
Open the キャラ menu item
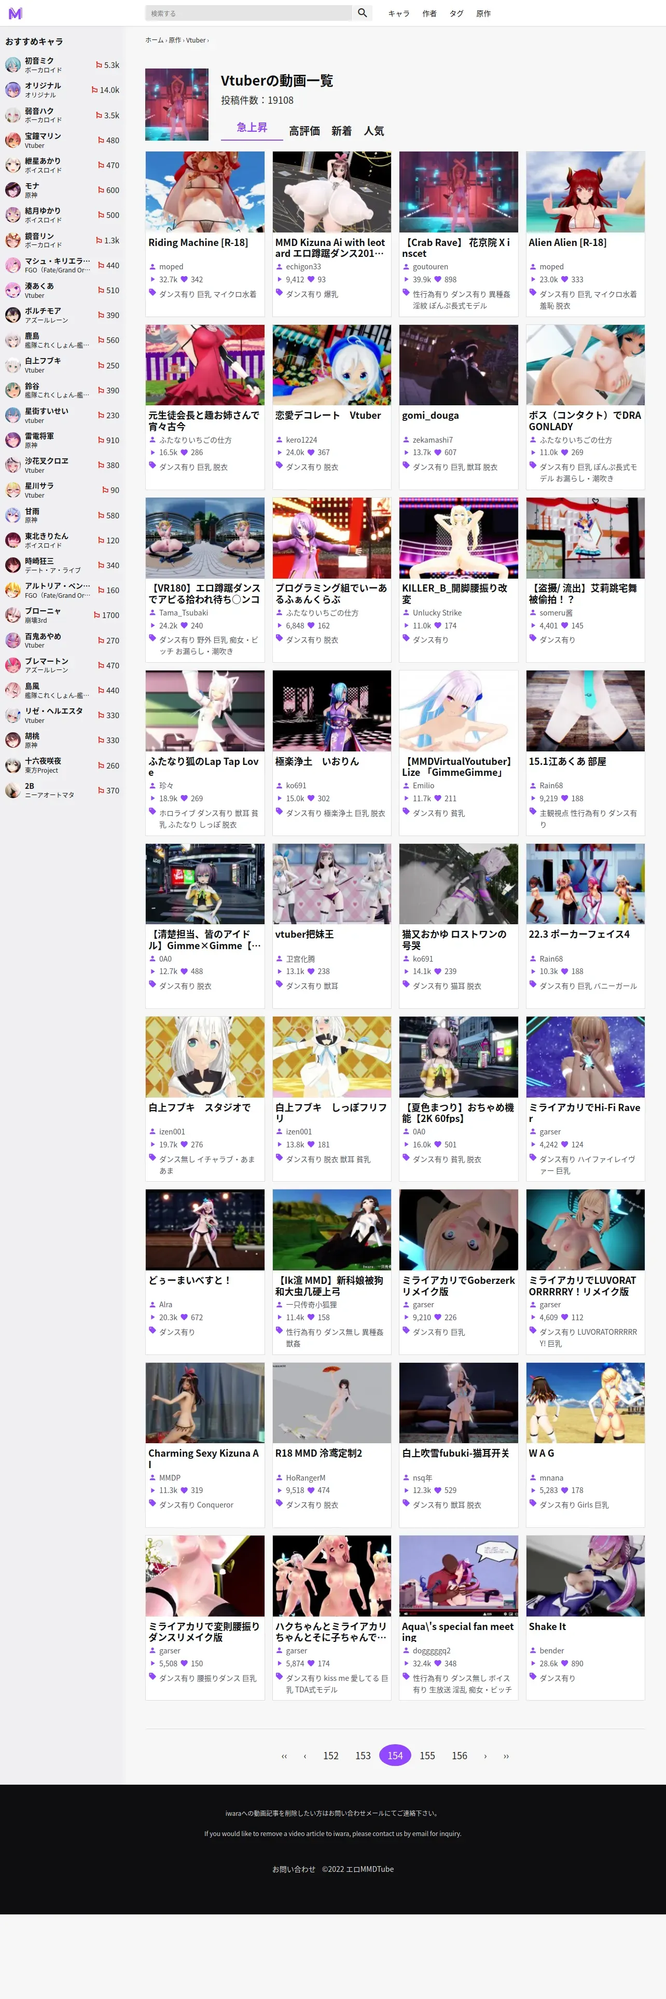398,13
